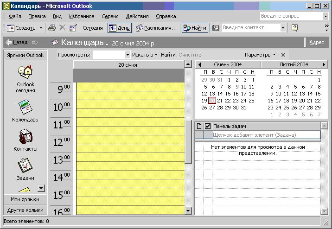Open the Calendar shortcut in Outlook bar
The image size is (332, 229).
[x=25, y=111]
